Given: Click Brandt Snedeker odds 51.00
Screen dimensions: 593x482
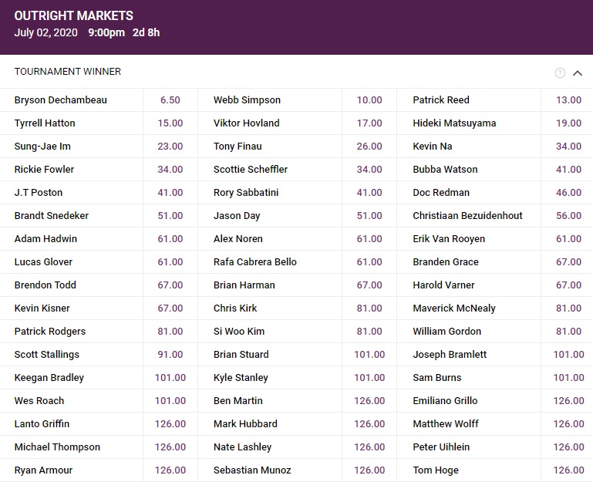Looking at the screenshot, I should point(170,216).
